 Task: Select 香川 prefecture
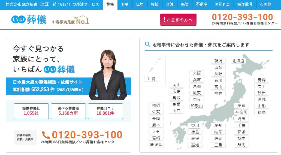coord(195,126)
